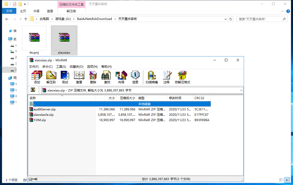Viewport: 293px width, 185px height.
Task: Click the auditServer.zip file icon
Action: (x=31, y=109)
